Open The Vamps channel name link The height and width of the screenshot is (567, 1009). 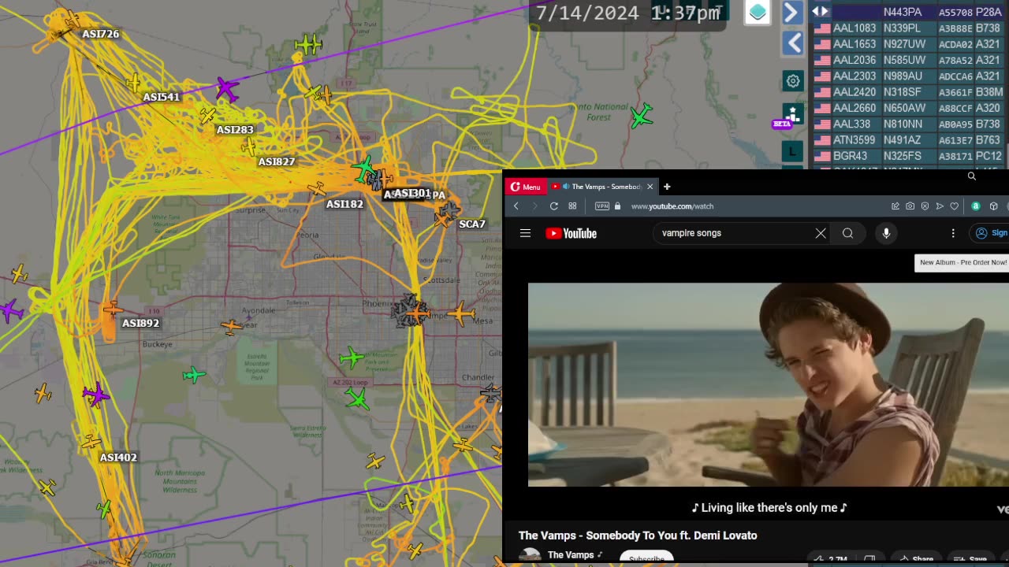point(571,555)
